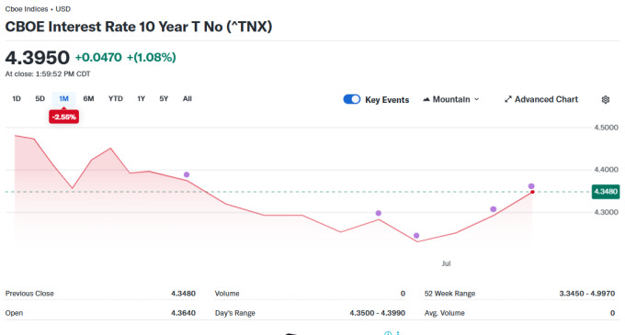Click the key event dot left of the final dot
The width and height of the screenshot is (625, 335).
point(493,209)
